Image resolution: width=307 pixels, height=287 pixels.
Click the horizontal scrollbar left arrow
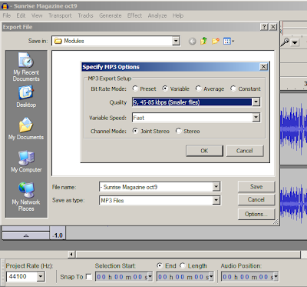pyautogui.click(x=71, y=255)
